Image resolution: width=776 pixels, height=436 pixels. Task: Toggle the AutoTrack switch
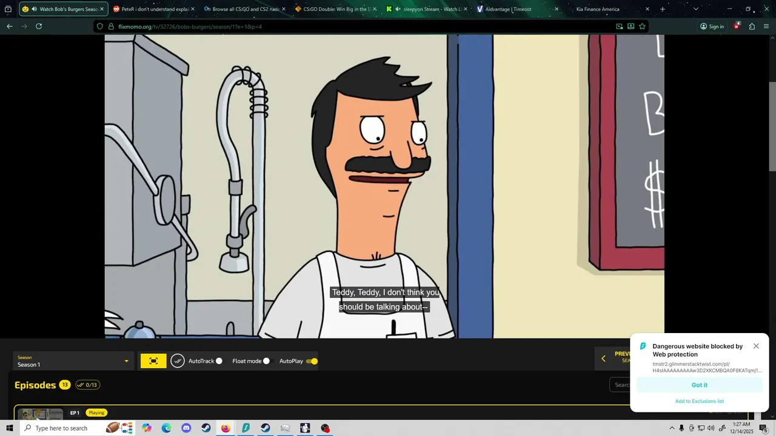[219, 361]
